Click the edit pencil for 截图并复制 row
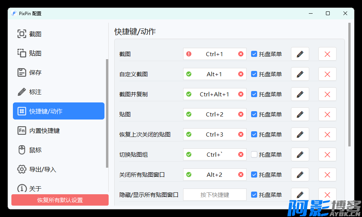This screenshot has width=362, height=217. (x=300, y=94)
